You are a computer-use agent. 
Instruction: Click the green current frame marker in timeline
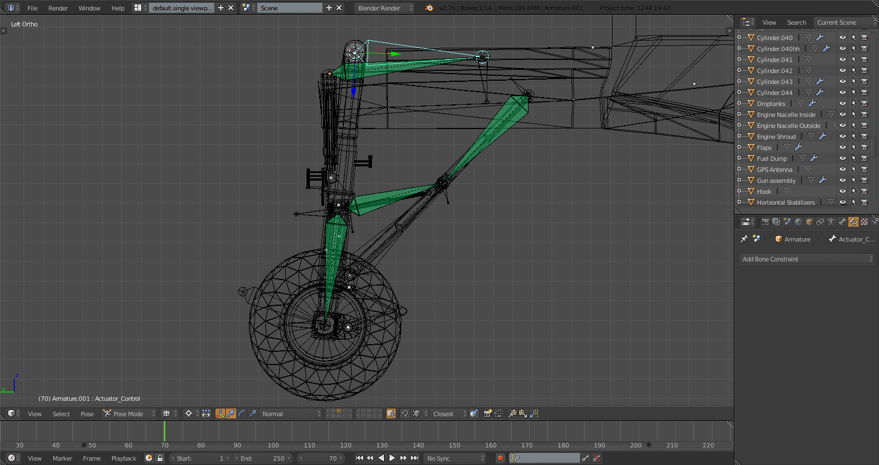tap(164, 431)
